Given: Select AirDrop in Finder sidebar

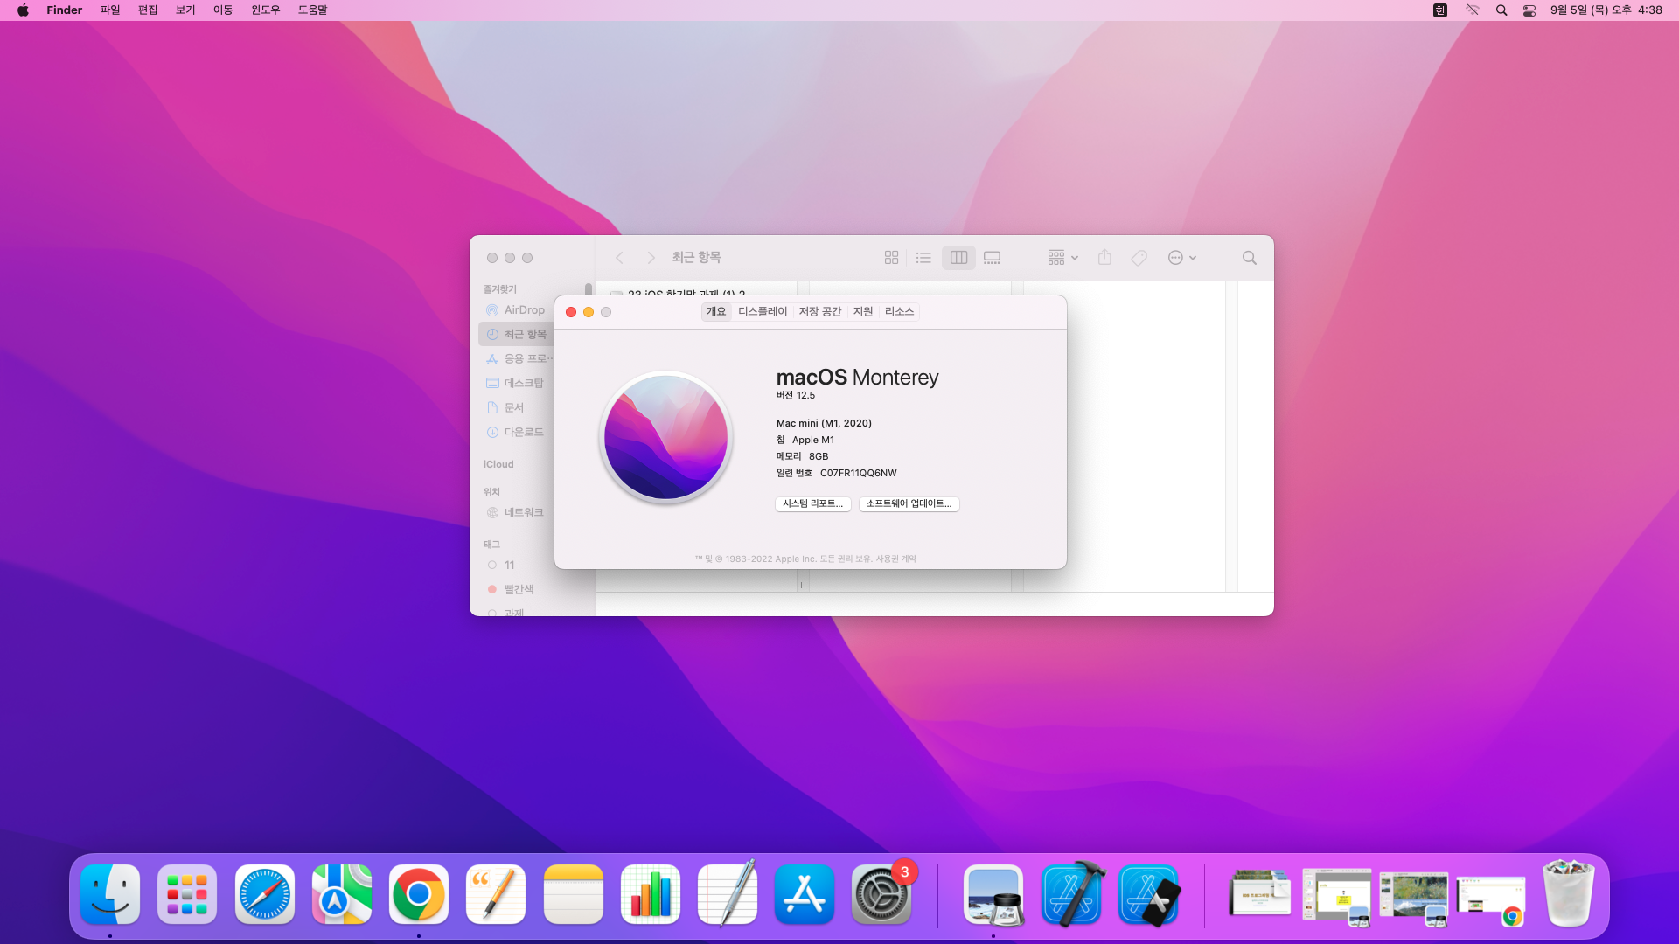Looking at the screenshot, I should (516, 310).
